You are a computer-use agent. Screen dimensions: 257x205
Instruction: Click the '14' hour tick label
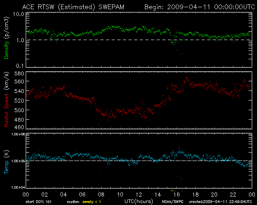click(x=158, y=195)
